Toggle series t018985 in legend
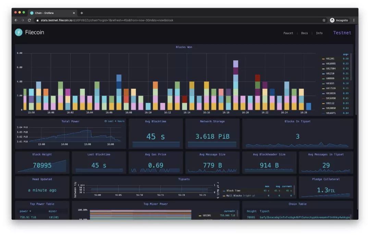Image resolution: width=370 pixels, height=235 pixels. coord(331,63)
